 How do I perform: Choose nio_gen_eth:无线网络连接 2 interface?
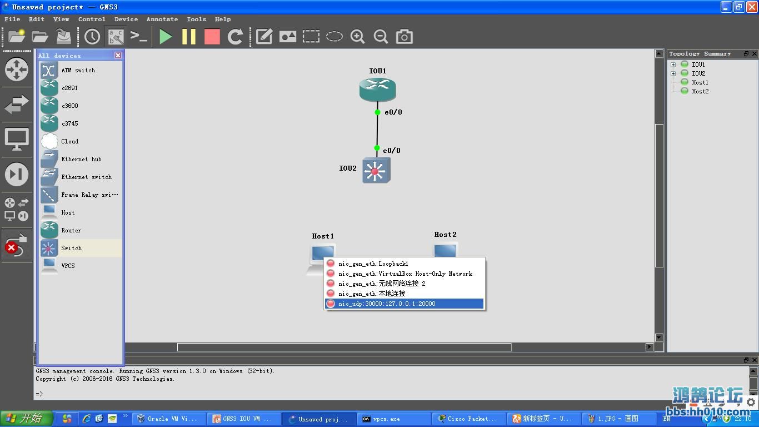[405, 284]
